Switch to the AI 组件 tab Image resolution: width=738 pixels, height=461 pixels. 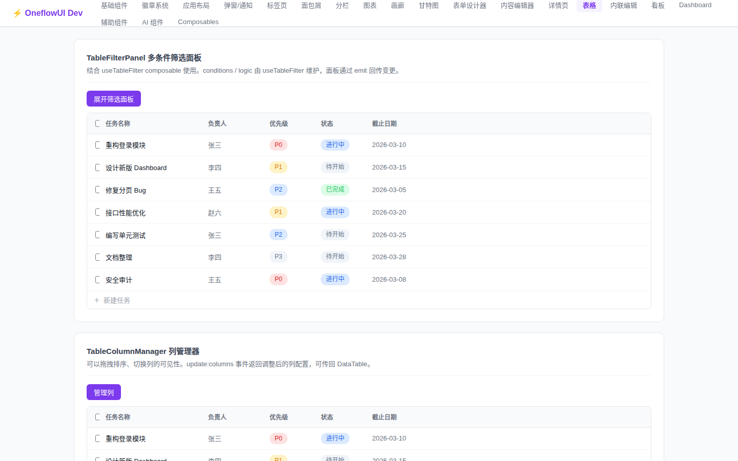(153, 22)
